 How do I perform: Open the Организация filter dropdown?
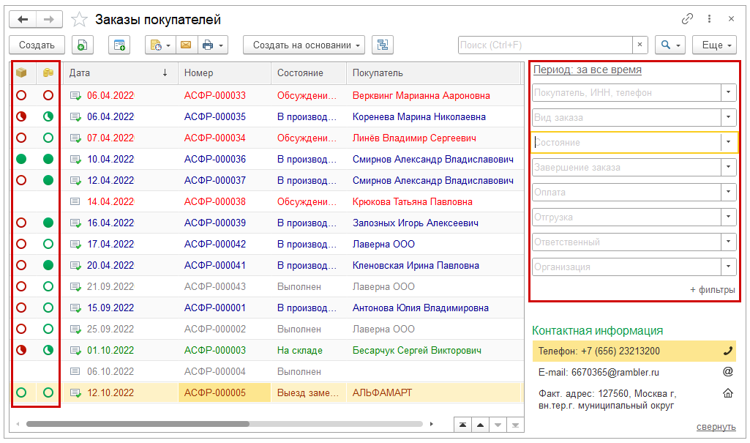coord(728,267)
